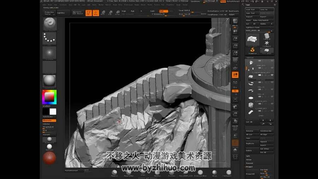Enable the Mrgb paint mode
This screenshot has height=179, width=318.
click(x=124, y=11)
